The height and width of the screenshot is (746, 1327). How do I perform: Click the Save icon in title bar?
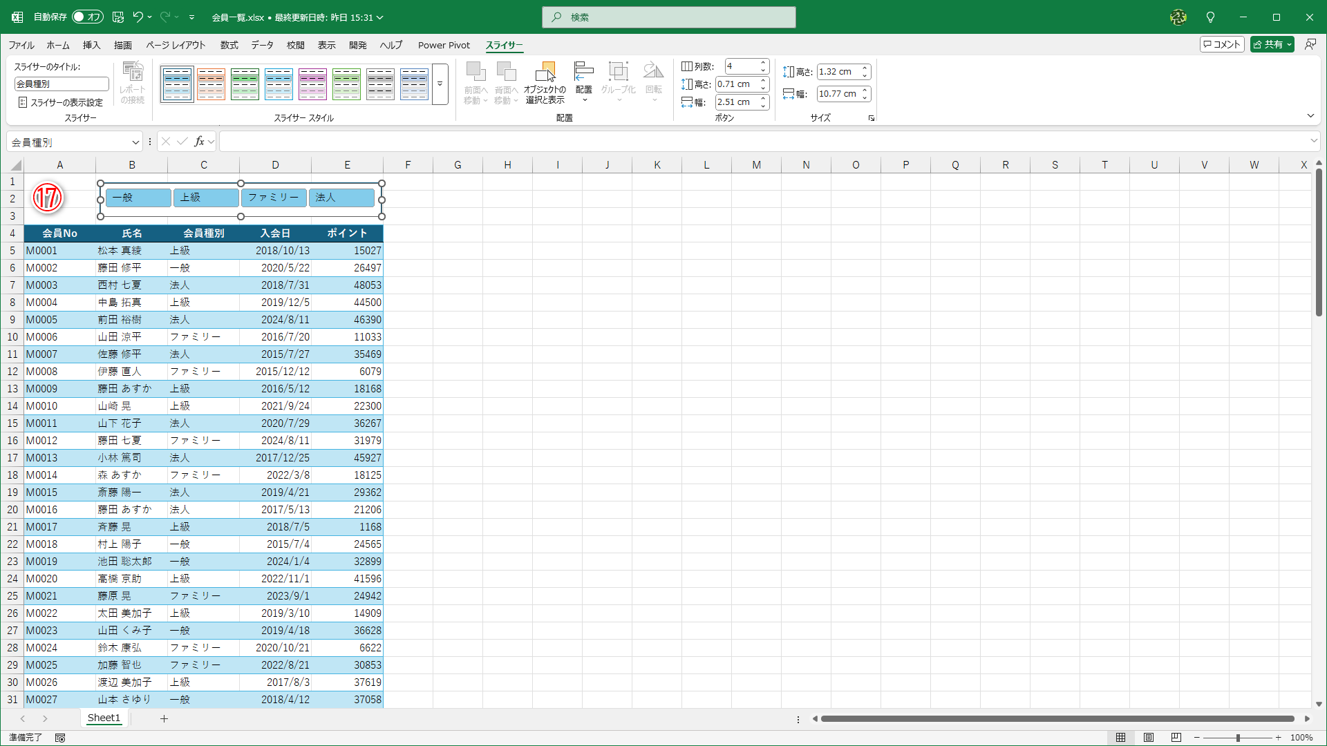118,17
